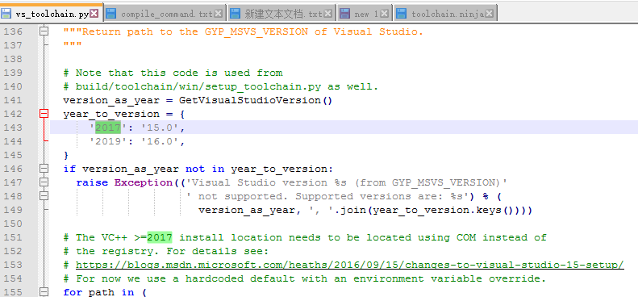
Task: Click the highlighted '2017' key on line 143
Action: (108, 128)
